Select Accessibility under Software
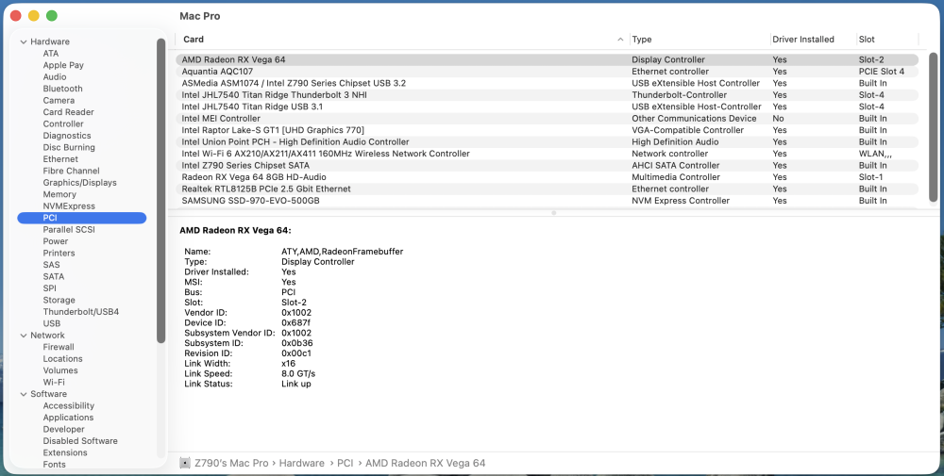 pos(69,405)
